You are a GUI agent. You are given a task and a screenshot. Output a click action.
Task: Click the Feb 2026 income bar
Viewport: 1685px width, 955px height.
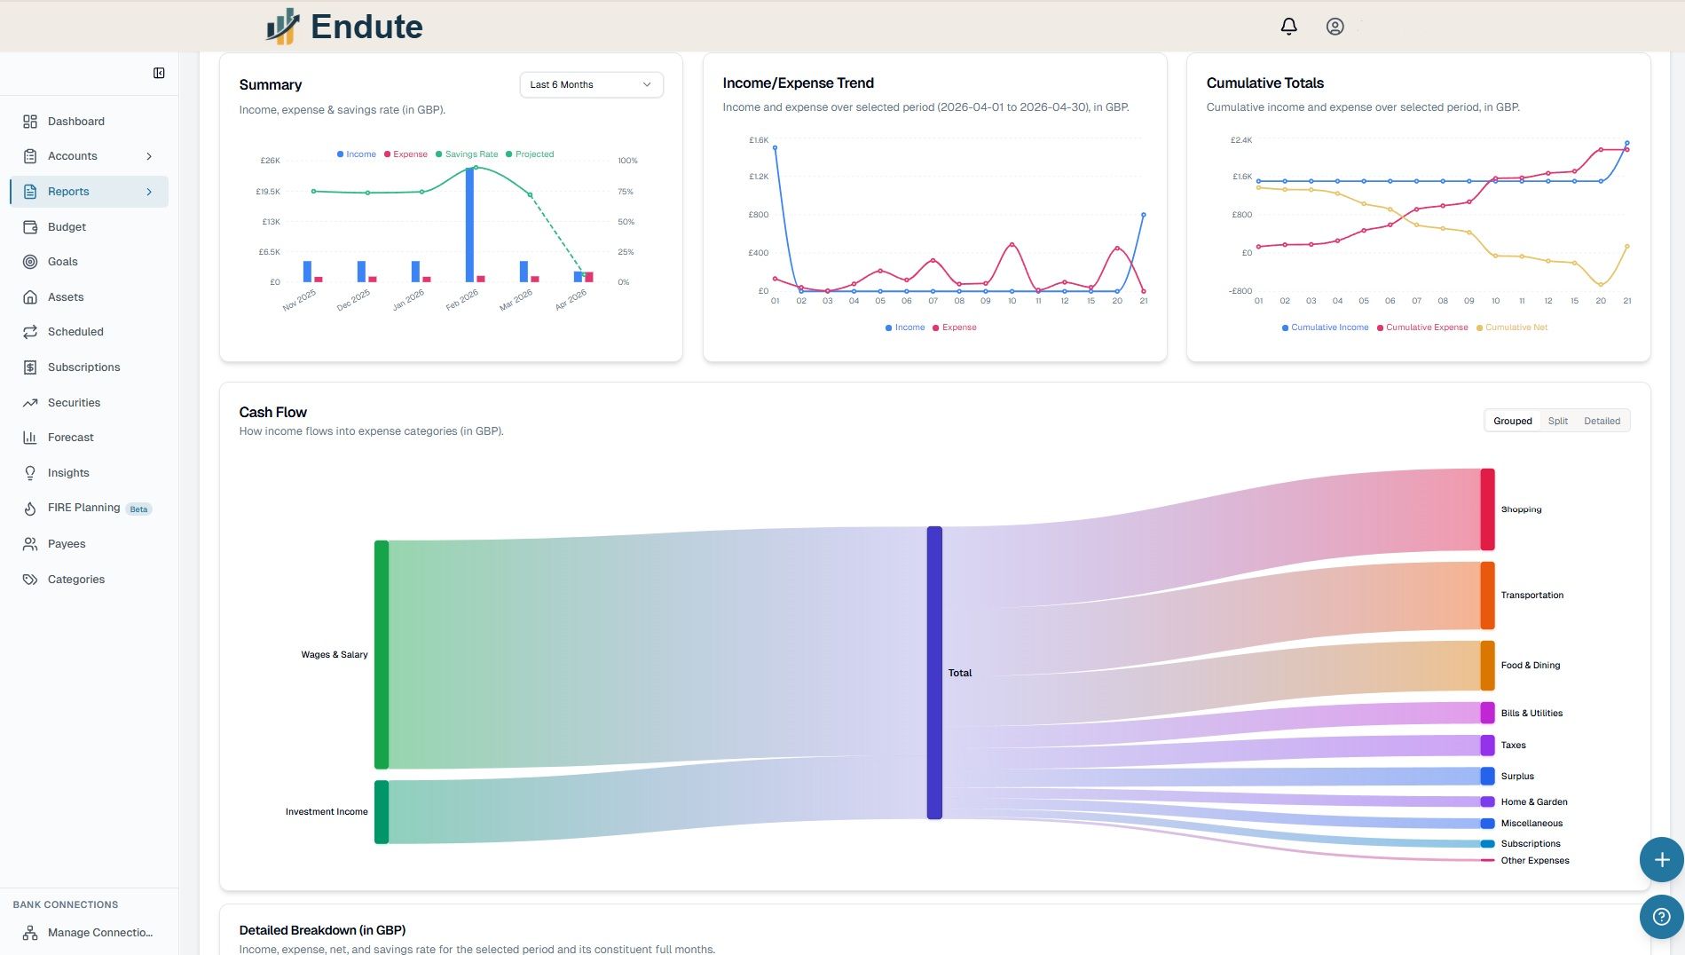[469, 225]
